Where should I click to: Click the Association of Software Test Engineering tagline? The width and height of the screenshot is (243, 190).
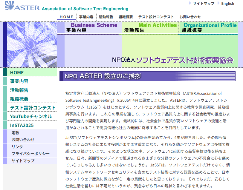[85, 9]
